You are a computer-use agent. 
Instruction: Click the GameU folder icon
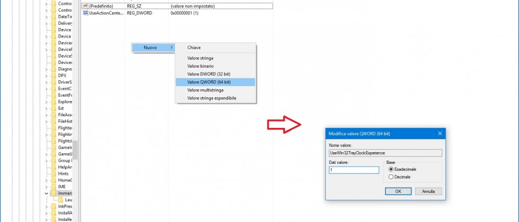click(x=53, y=154)
